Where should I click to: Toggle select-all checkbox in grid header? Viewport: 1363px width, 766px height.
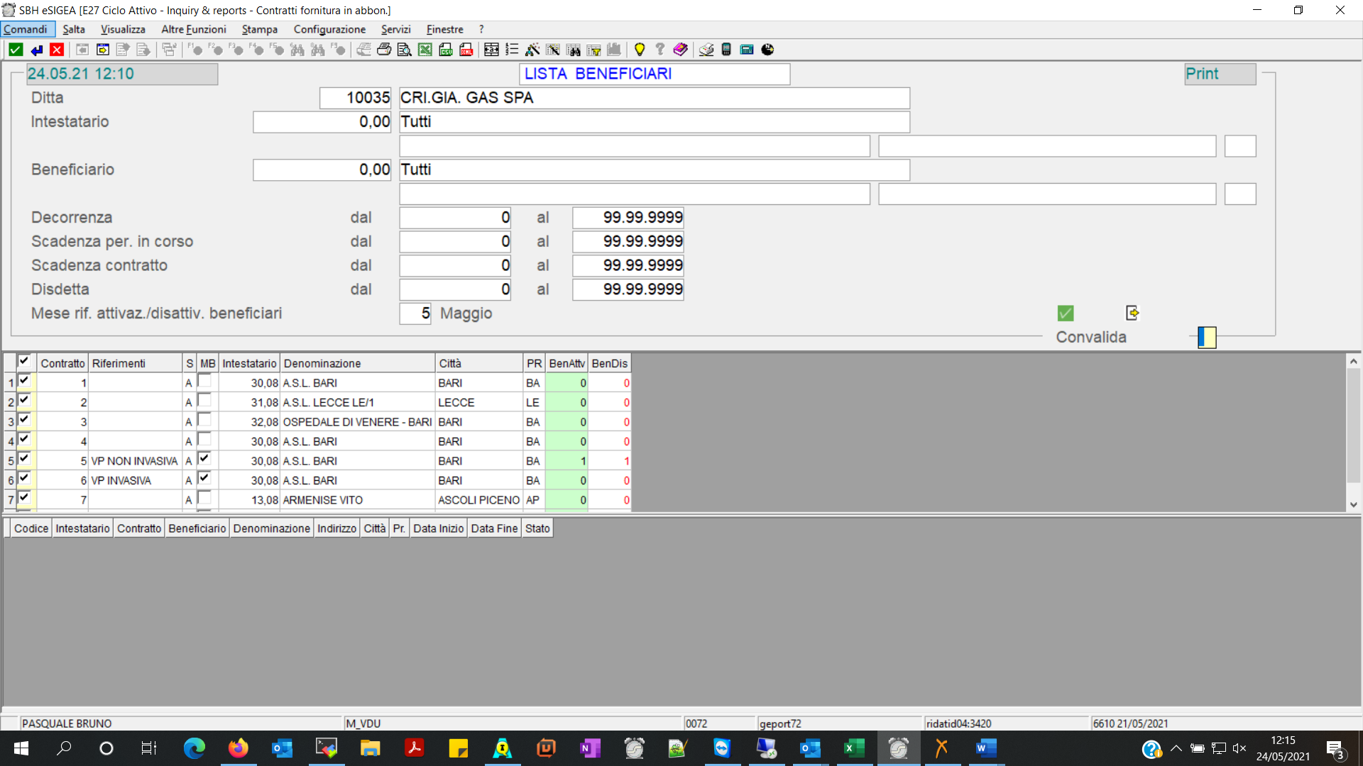pos(24,361)
